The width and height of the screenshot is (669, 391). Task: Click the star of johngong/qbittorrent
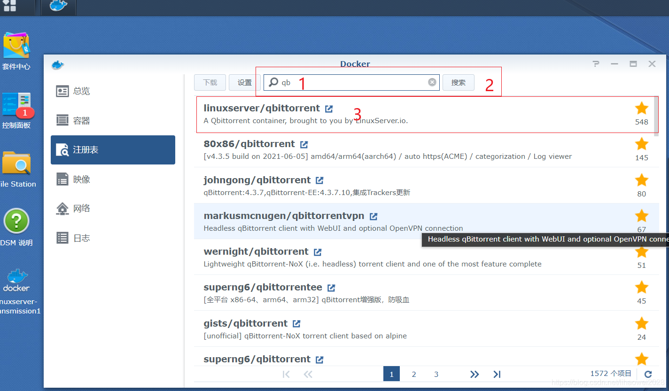point(642,180)
